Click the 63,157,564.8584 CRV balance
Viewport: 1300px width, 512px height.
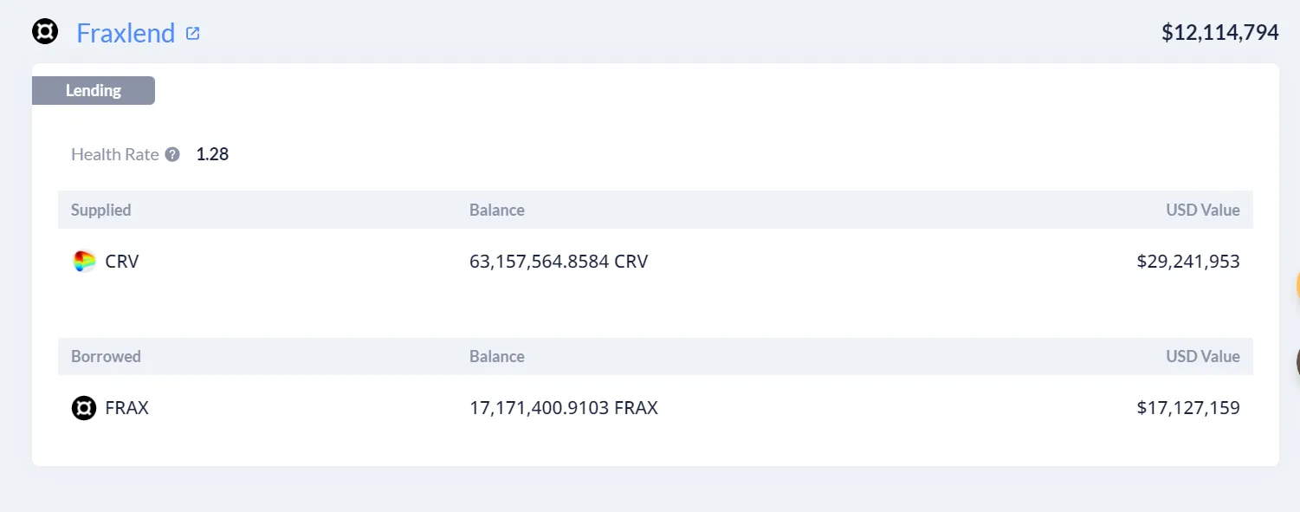click(x=559, y=262)
